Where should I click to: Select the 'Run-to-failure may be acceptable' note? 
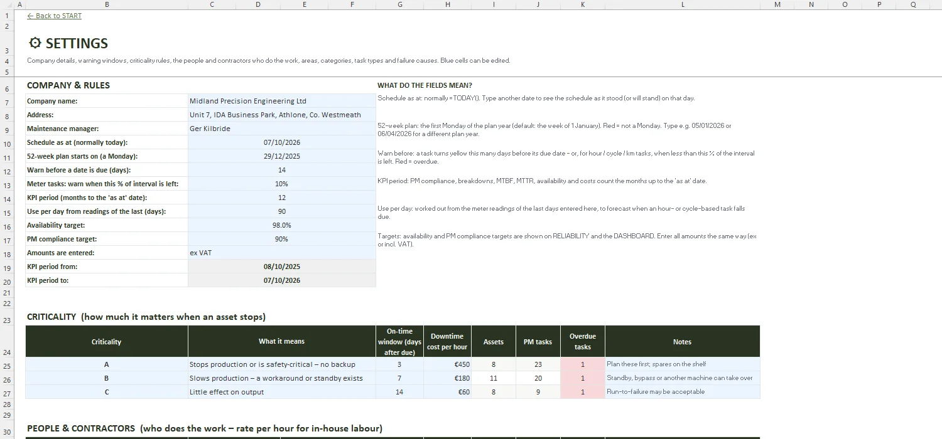[683, 392]
